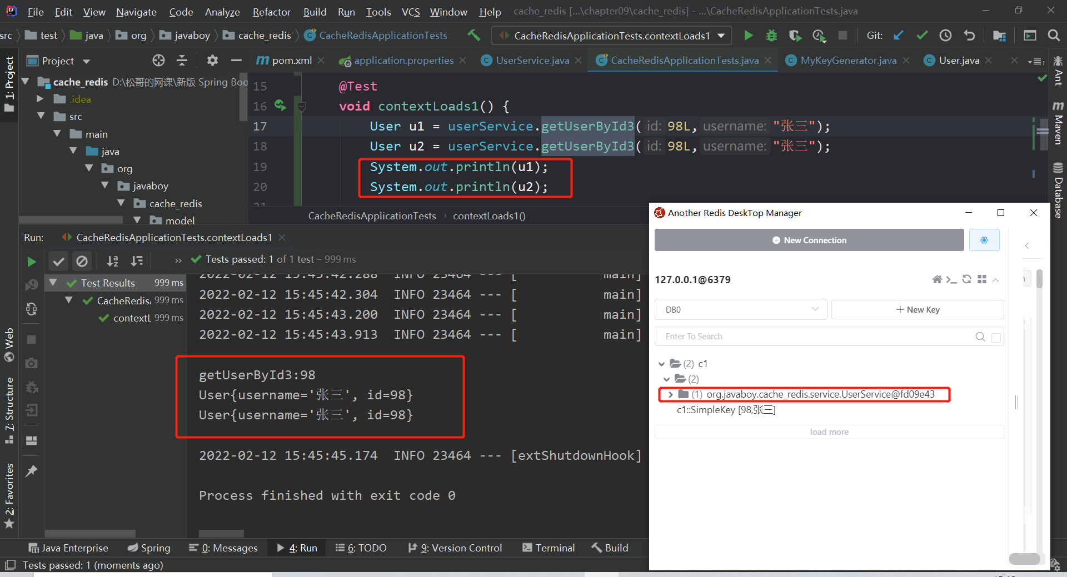Open the Refactor menu
The height and width of the screenshot is (577, 1067).
[x=271, y=12]
